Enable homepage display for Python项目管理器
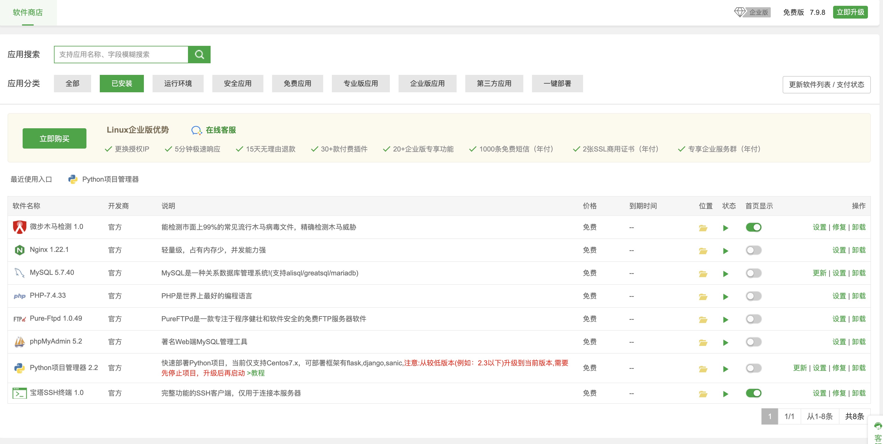883x444 pixels. [x=753, y=368]
